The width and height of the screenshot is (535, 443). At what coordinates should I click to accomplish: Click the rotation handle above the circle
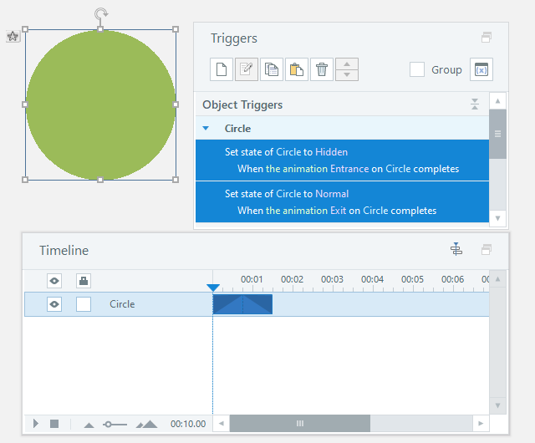pos(101,14)
